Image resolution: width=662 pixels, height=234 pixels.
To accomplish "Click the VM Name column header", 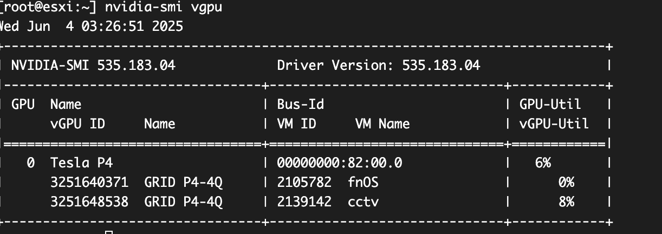I will [x=382, y=123].
